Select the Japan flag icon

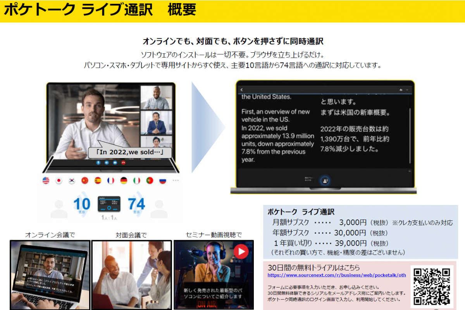pyautogui.click(x=59, y=181)
